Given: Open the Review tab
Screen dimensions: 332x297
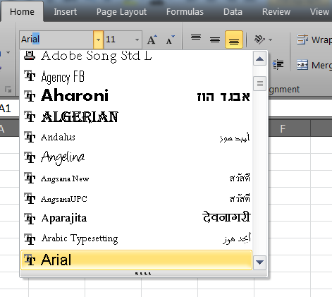Looking at the screenshot, I should (x=276, y=12).
